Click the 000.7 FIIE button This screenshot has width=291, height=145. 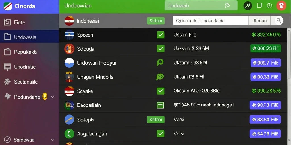(266, 63)
